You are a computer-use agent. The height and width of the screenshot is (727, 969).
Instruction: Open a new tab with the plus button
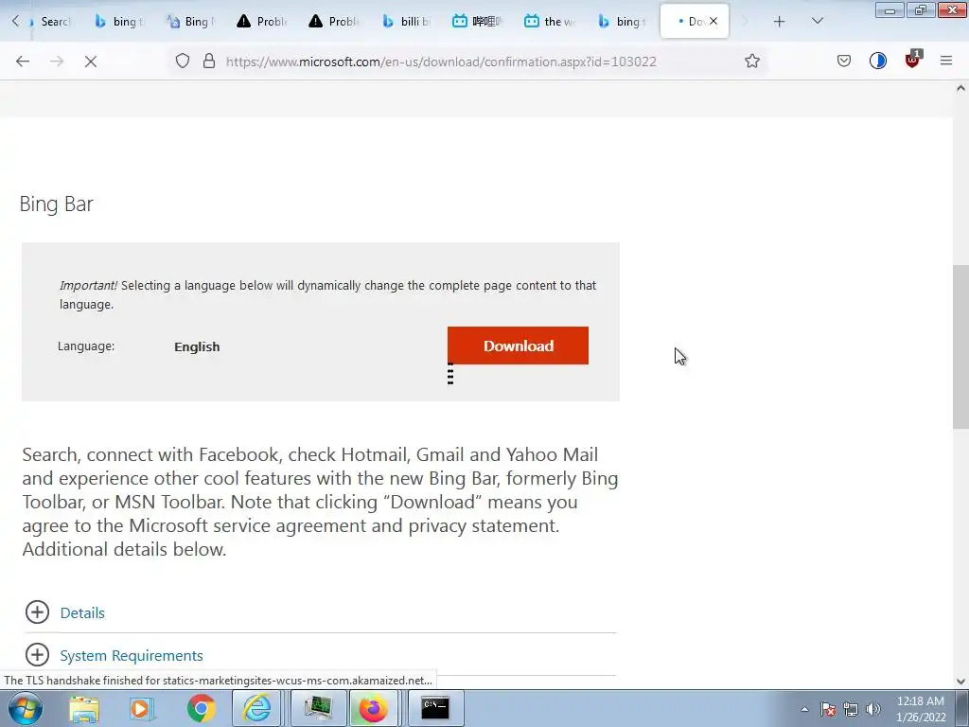(780, 22)
